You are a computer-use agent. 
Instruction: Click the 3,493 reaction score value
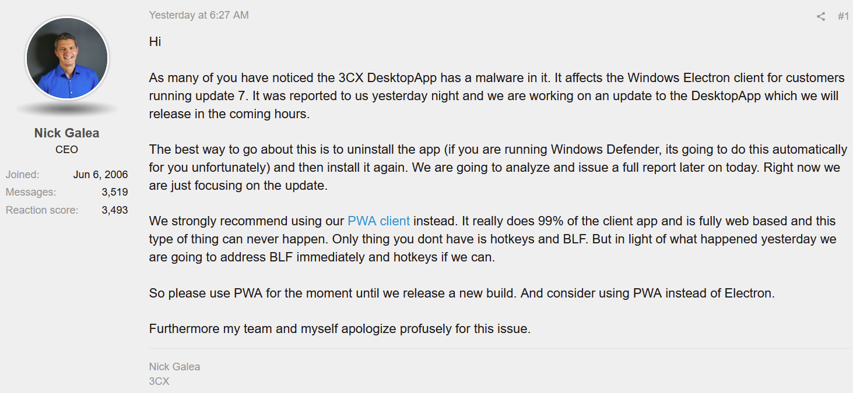pyautogui.click(x=114, y=210)
